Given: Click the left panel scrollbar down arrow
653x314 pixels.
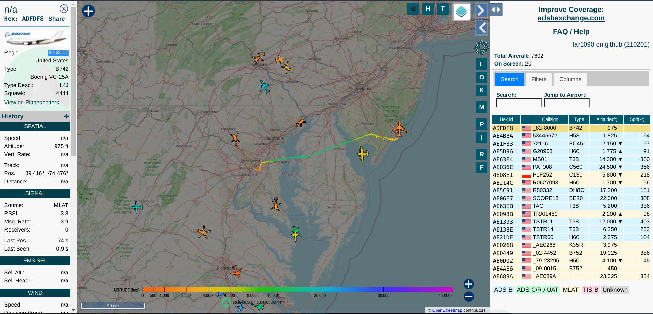Looking at the screenshot, I should [73, 310].
